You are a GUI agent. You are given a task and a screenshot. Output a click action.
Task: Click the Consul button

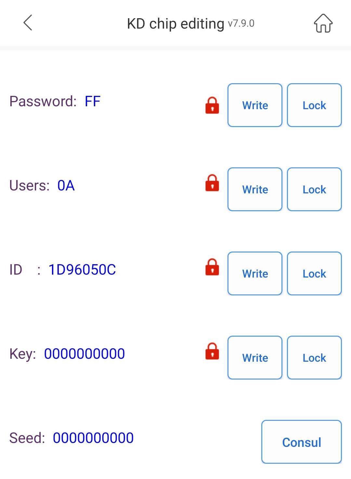(x=302, y=442)
